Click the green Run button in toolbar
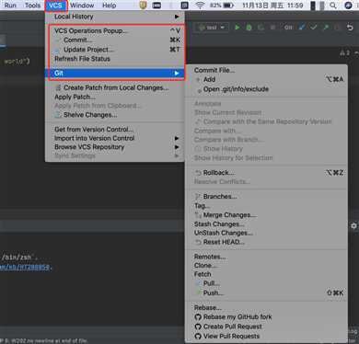This screenshot has width=359, height=344. (237, 28)
